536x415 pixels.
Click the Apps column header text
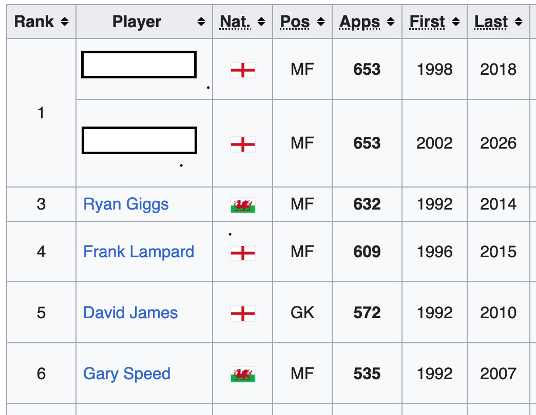coord(359,22)
